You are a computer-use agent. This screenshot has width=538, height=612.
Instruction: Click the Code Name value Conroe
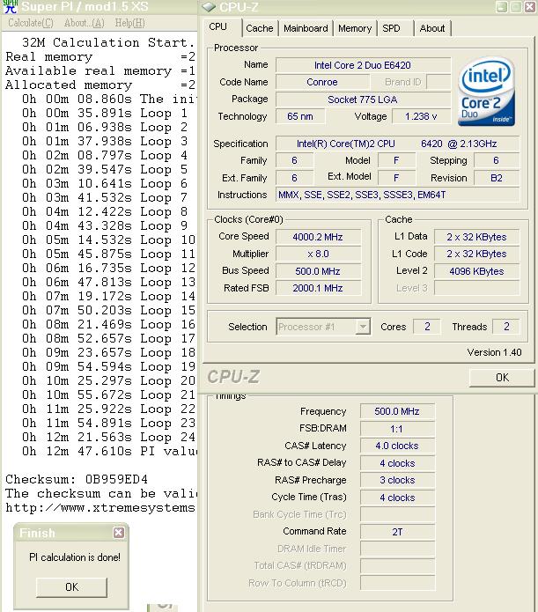click(x=322, y=82)
